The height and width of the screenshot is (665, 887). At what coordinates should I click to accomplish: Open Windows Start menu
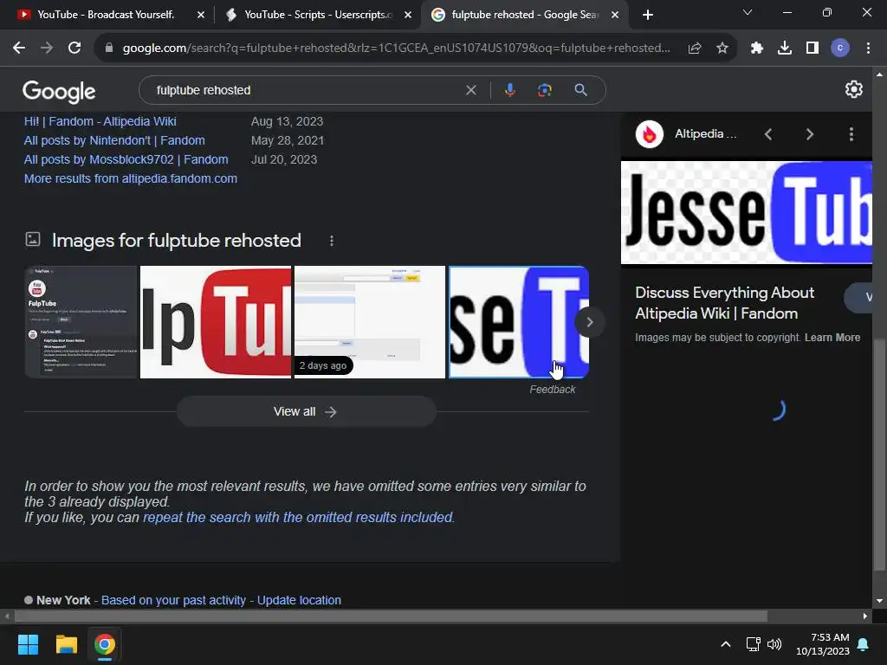pos(28,644)
